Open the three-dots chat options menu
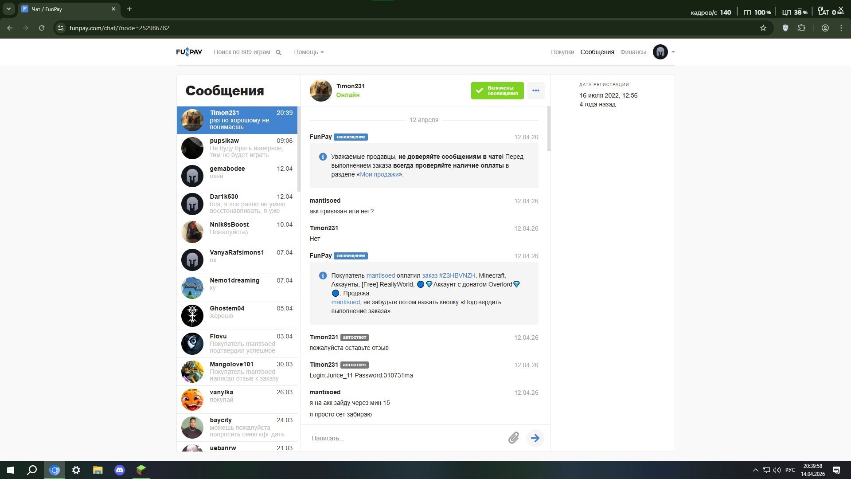The width and height of the screenshot is (851, 479). tap(536, 90)
